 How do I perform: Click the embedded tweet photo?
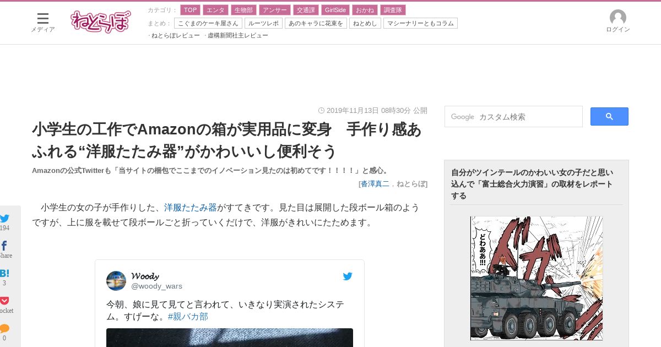pyautogui.click(x=230, y=338)
